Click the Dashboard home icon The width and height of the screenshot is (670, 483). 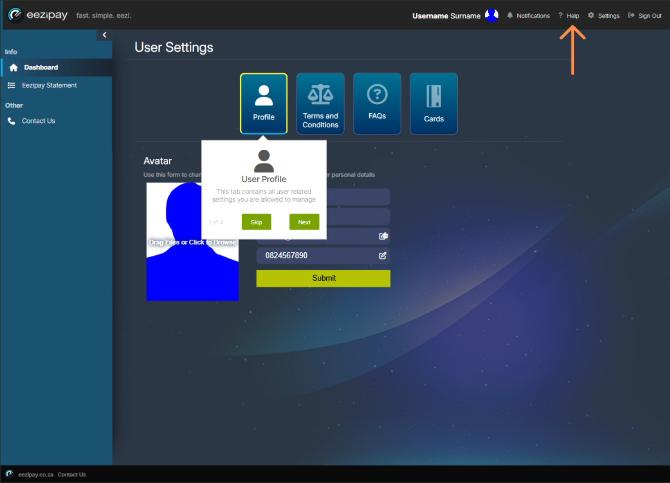(13, 68)
